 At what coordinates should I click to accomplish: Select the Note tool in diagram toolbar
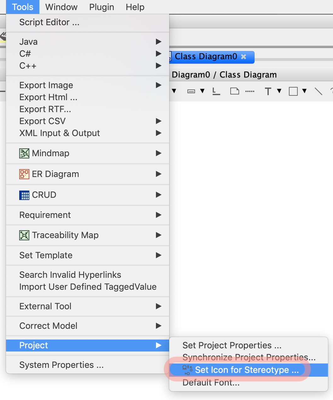point(235,91)
